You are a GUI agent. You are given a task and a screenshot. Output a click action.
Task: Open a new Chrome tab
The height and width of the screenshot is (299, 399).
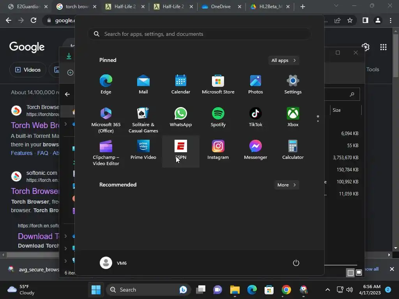(302, 7)
